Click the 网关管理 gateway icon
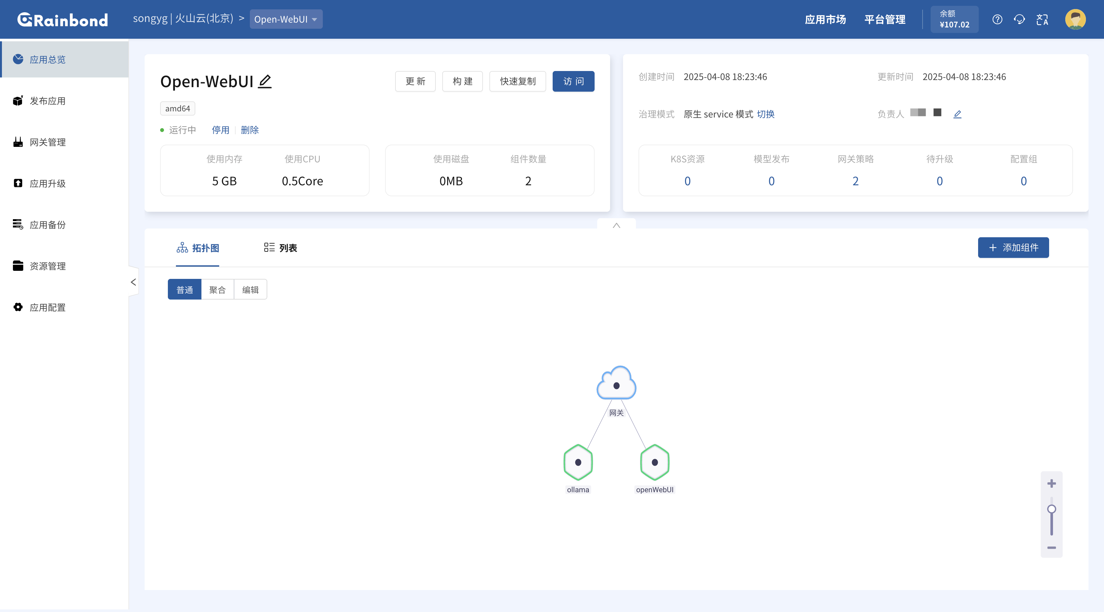 (x=18, y=142)
